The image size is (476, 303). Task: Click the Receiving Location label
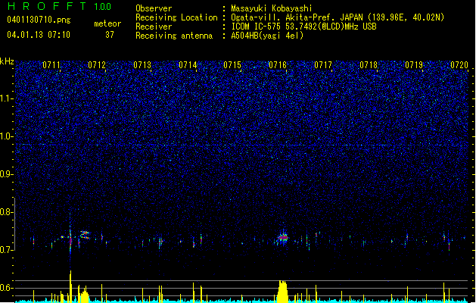pyautogui.click(x=176, y=17)
